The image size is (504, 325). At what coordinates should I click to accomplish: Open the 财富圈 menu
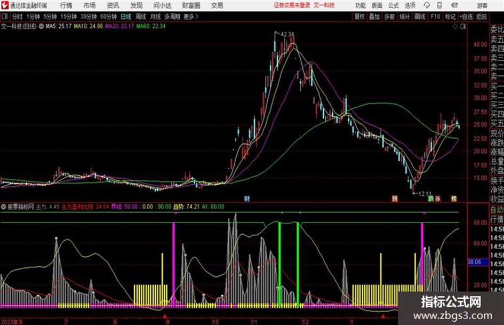(191, 5)
